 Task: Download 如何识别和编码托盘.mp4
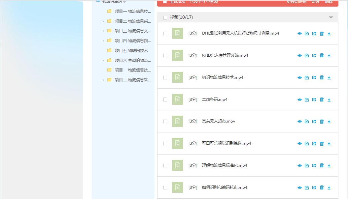(329, 188)
